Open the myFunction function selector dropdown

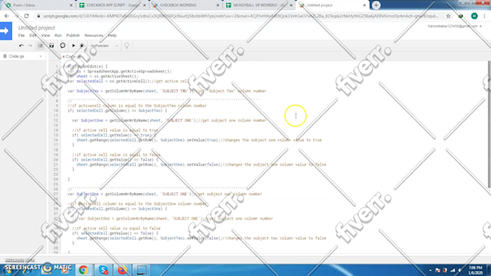(x=104, y=45)
